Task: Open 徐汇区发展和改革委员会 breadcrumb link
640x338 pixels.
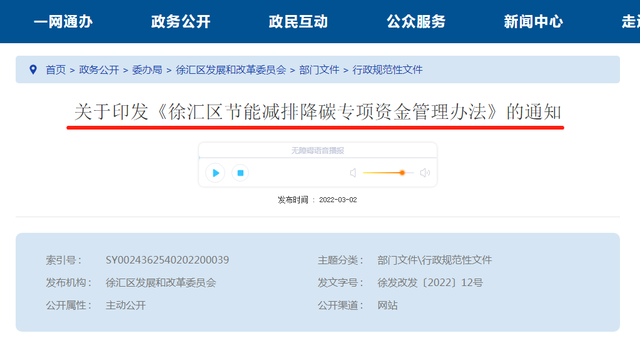Action: (x=231, y=70)
